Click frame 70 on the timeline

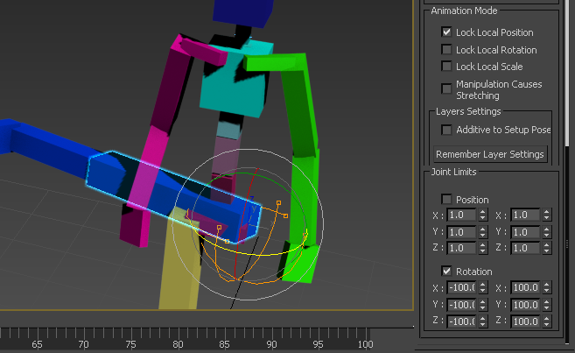click(84, 344)
